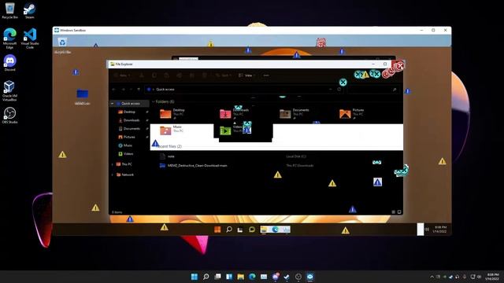The width and height of the screenshot is (504, 283).
Task: Select the Downloads folder tile
Action: 234,113
